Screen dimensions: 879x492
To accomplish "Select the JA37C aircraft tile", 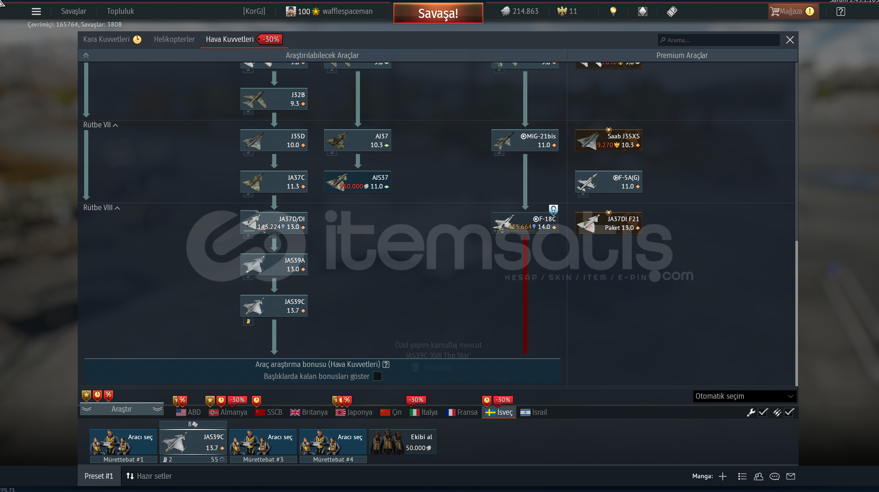I will (274, 182).
